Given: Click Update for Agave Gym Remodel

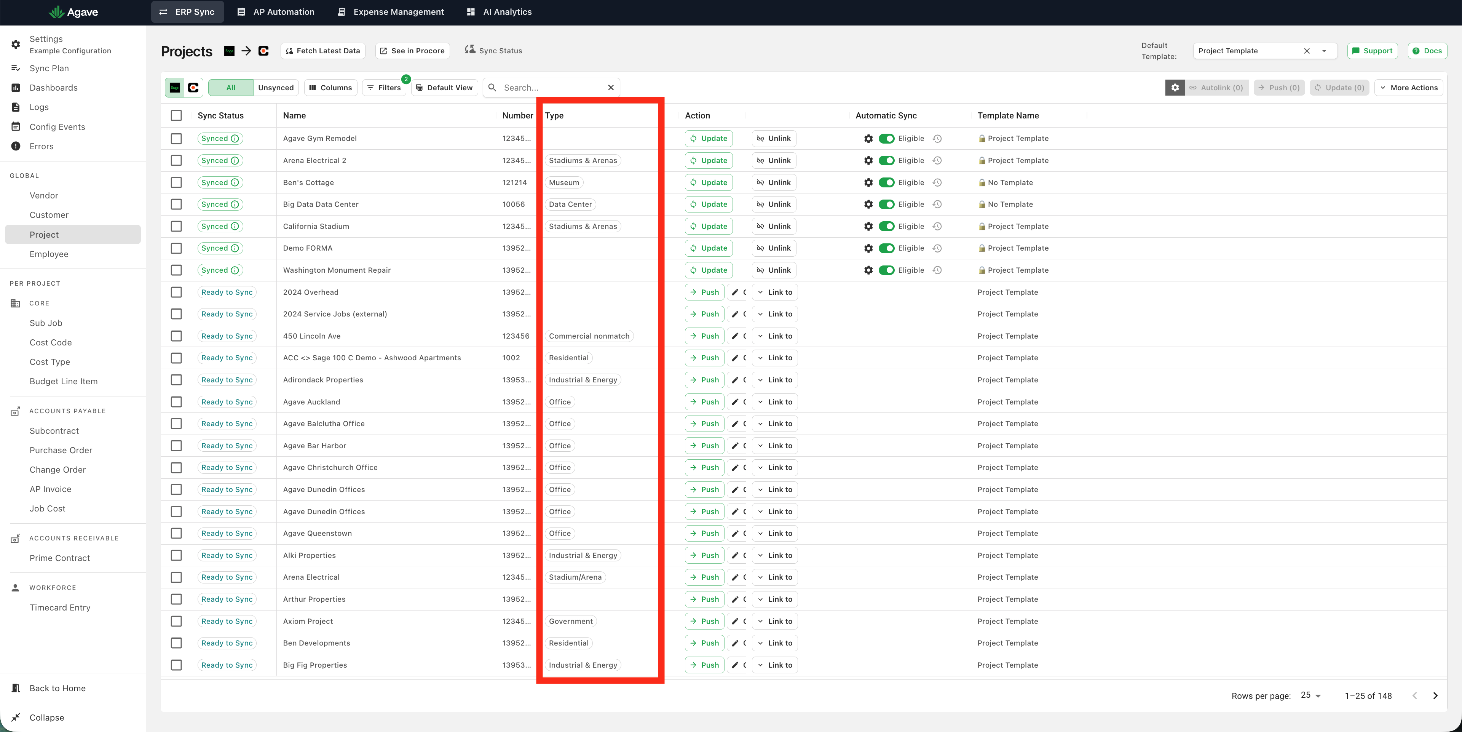Looking at the screenshot, I should click(x=709, y=139).
